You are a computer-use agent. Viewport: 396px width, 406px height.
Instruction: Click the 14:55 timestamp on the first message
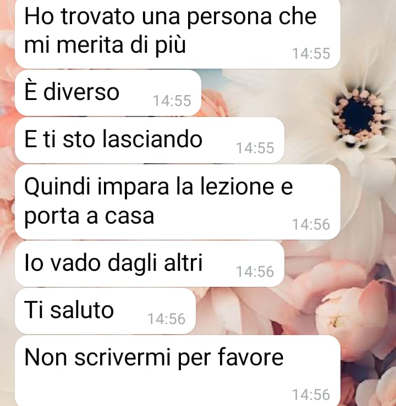311,54
